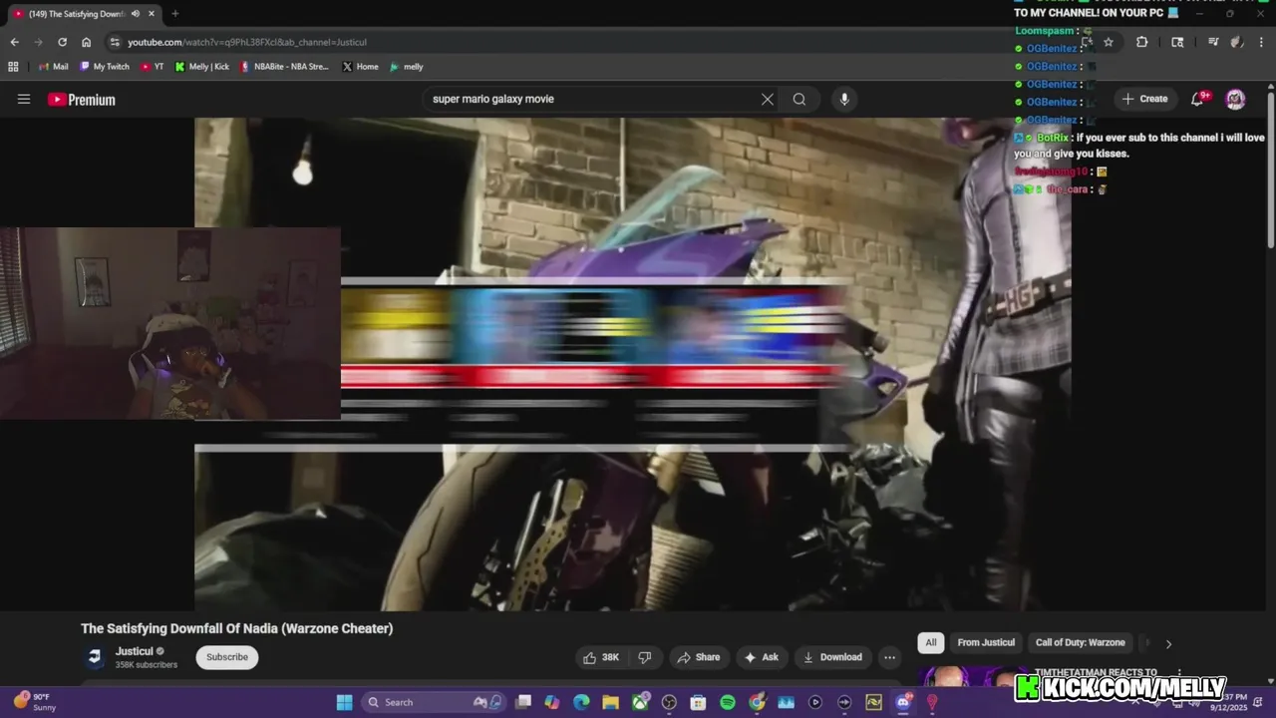Open the browser home page
Screen dimensions: 1276x718
(x=87, y=42)
